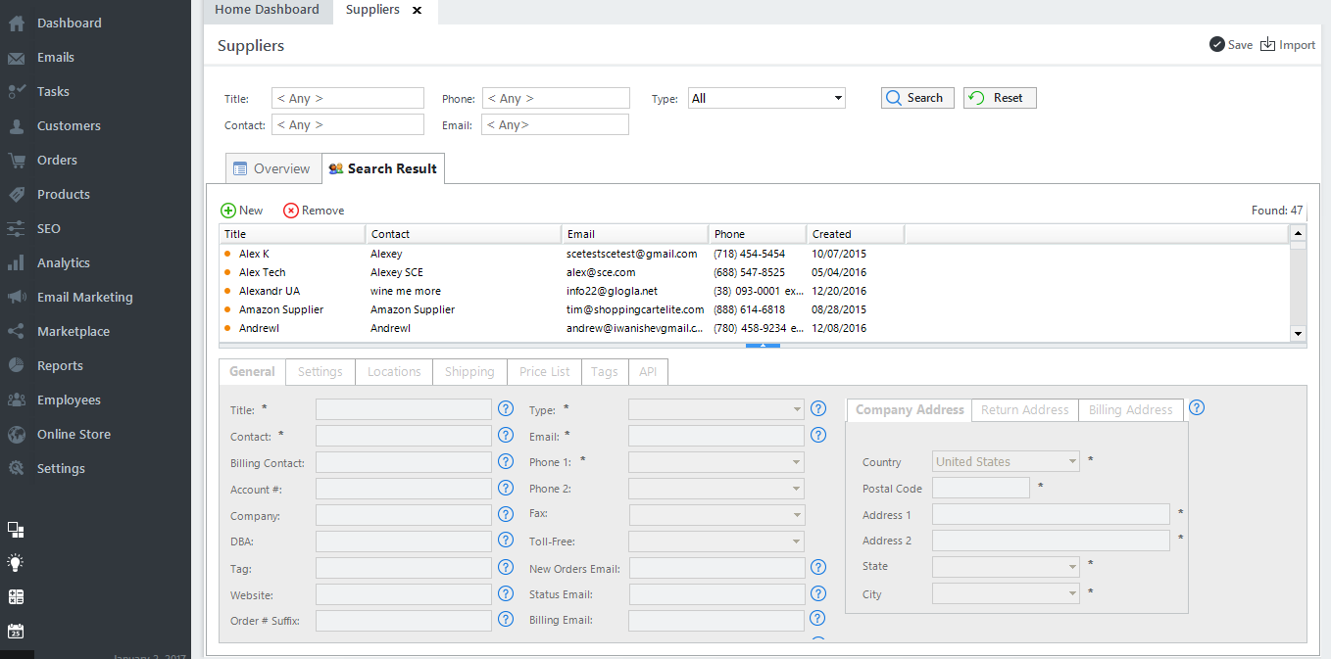
Task: Select the Emails envelope icon
Action: [x=18, y=57]
